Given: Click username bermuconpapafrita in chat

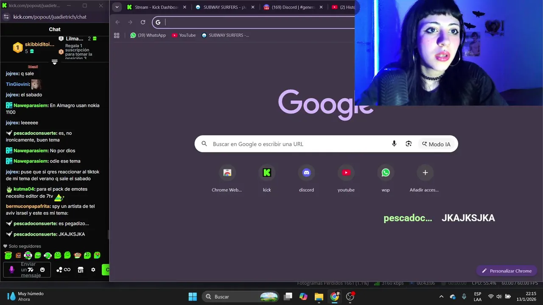Looking at the screenshot, I should (28, 206).
